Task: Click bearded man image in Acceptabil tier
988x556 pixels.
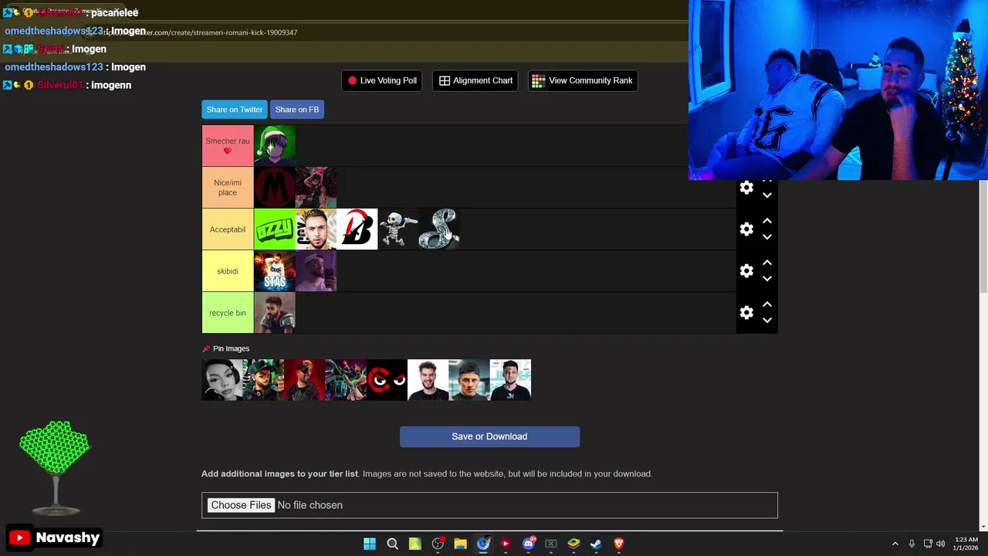Action: [x=316, y=229]
